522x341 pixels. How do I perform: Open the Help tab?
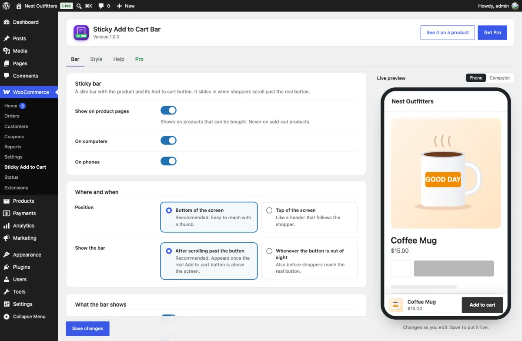(x=119, y=59)
